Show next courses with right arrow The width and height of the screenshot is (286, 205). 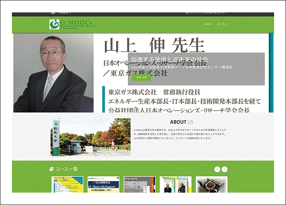point(225,169)
